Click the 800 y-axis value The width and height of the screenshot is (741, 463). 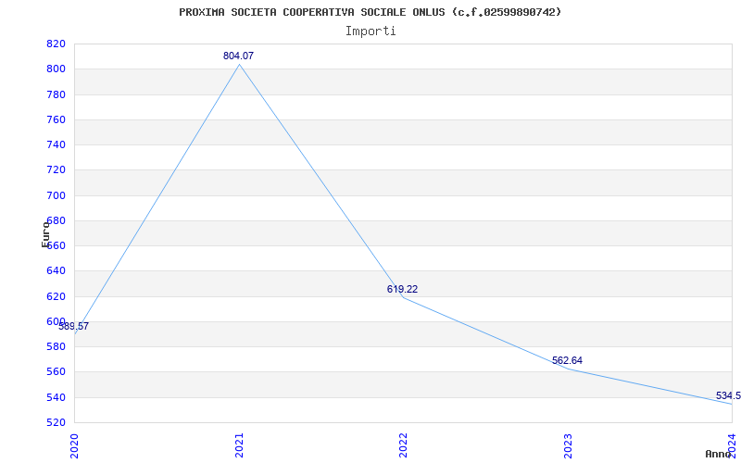[56, 69]
